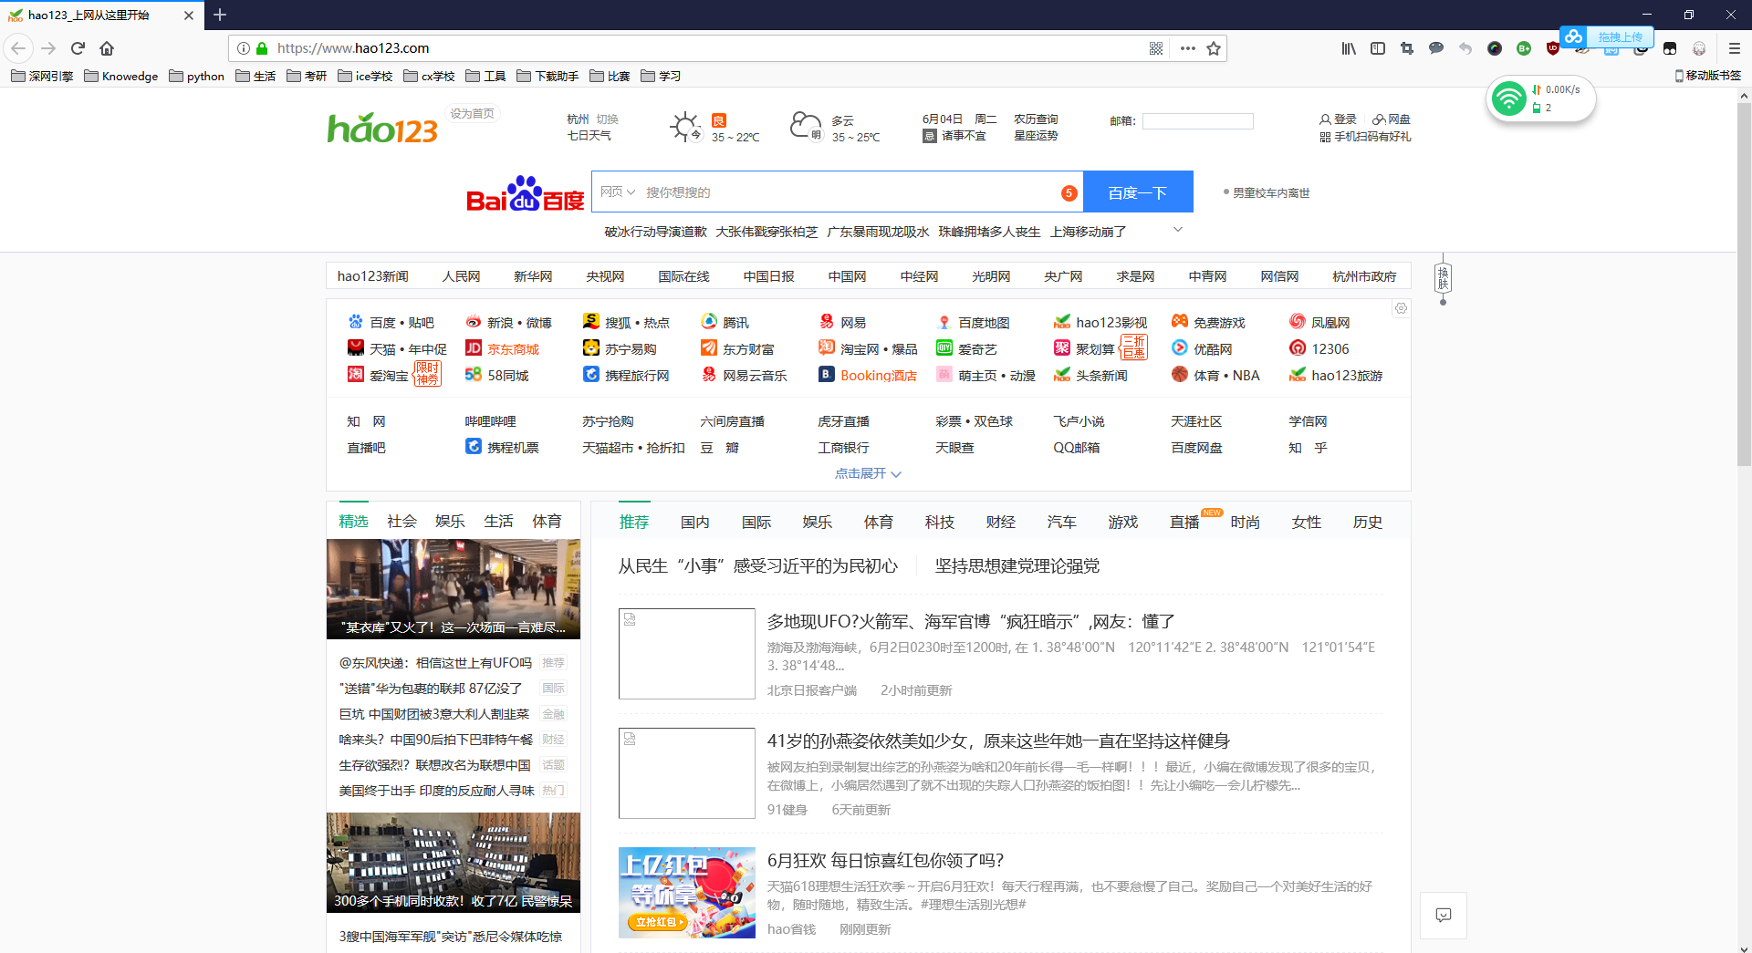Open the 网页 search type dropdown

coord(618,192)
